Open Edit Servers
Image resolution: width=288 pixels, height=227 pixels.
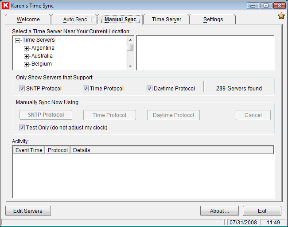click(28, 211)
